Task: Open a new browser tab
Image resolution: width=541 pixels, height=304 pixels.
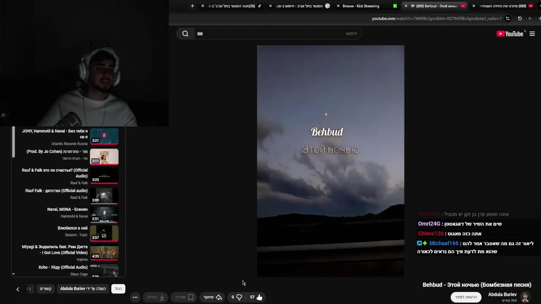Action: point(192,6)
